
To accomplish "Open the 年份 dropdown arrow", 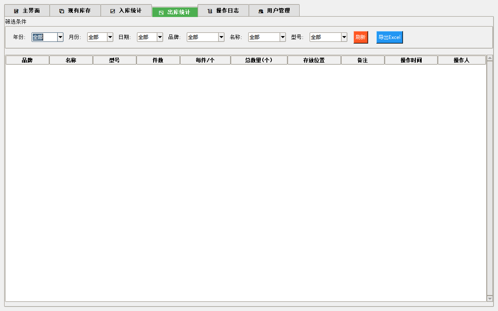I will [x=60, y=37].
